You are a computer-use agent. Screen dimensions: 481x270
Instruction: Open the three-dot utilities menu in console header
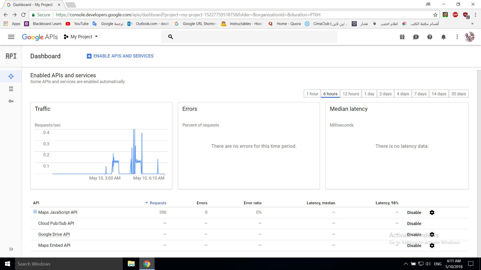[x=457, y=37]
